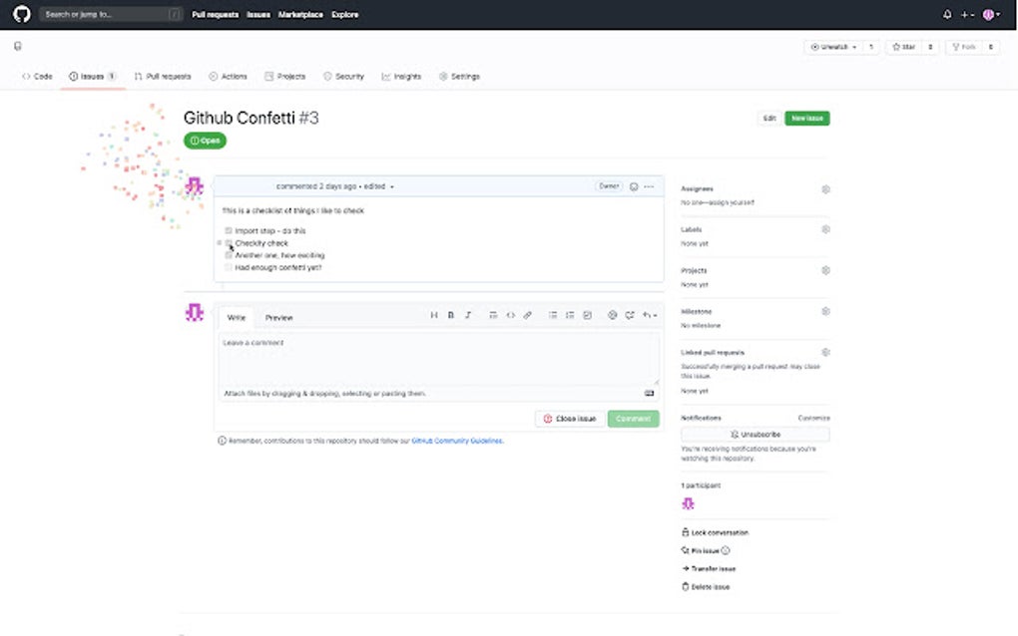Open the comment's kebab menu
This screenshot has width=1018, height=636.
[649, 186]
